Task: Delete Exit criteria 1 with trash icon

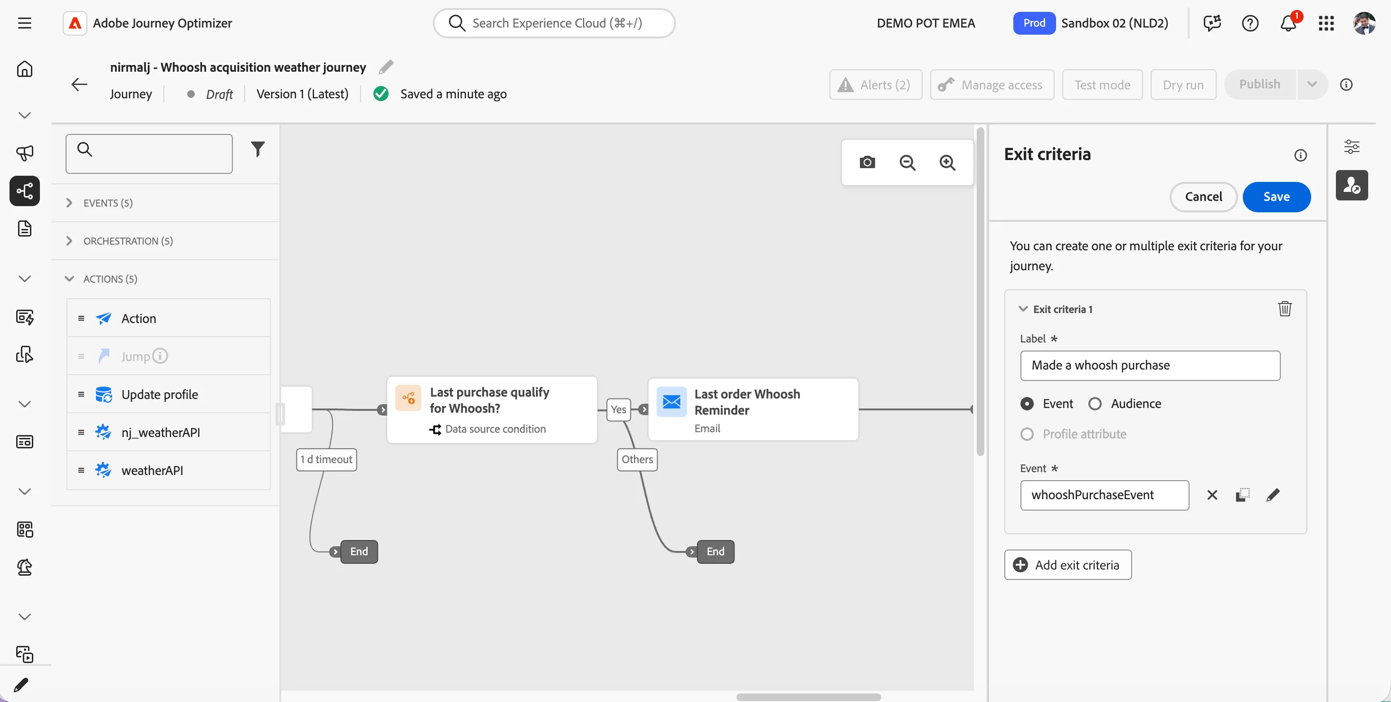Action: pos(1285,309)
